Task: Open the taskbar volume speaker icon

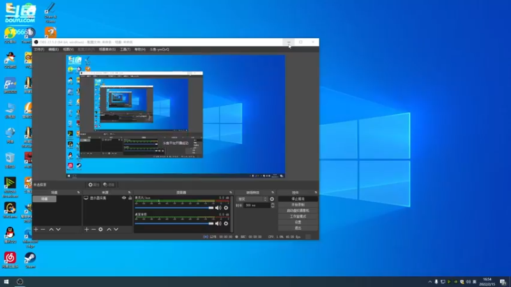Action: click(x=468, y=282)
